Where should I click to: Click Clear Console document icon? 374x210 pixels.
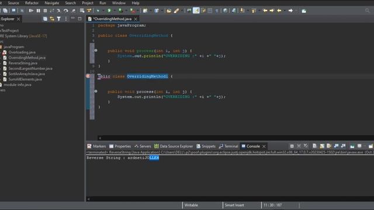pos(314,146)
